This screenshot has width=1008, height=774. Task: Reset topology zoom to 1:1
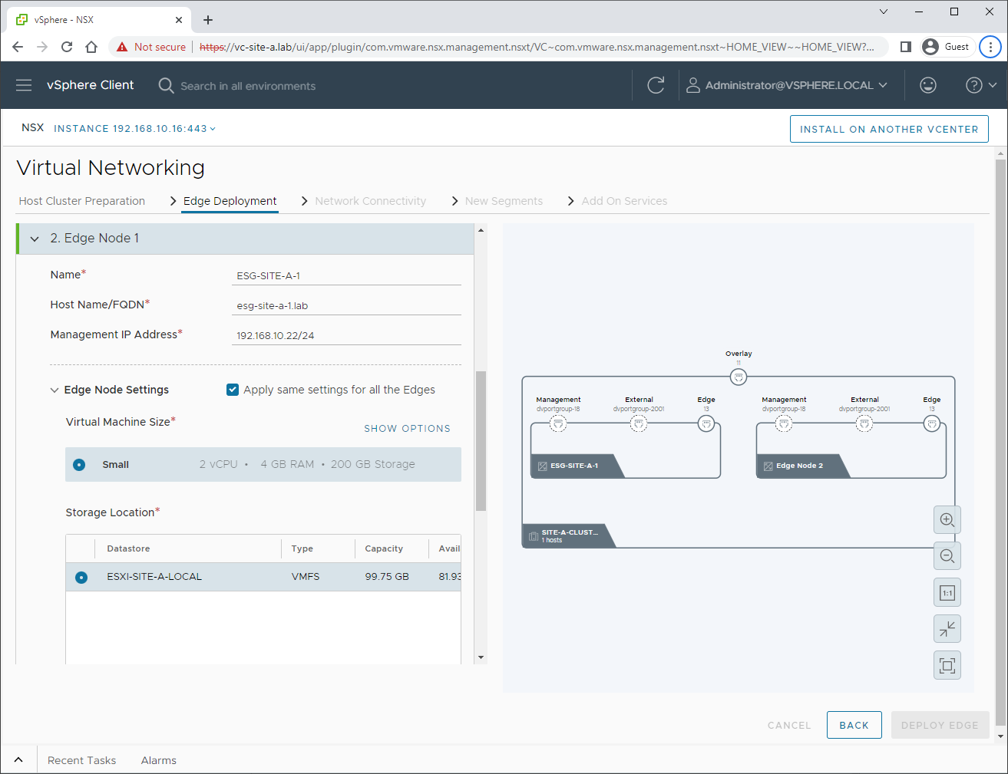point(947,593)
